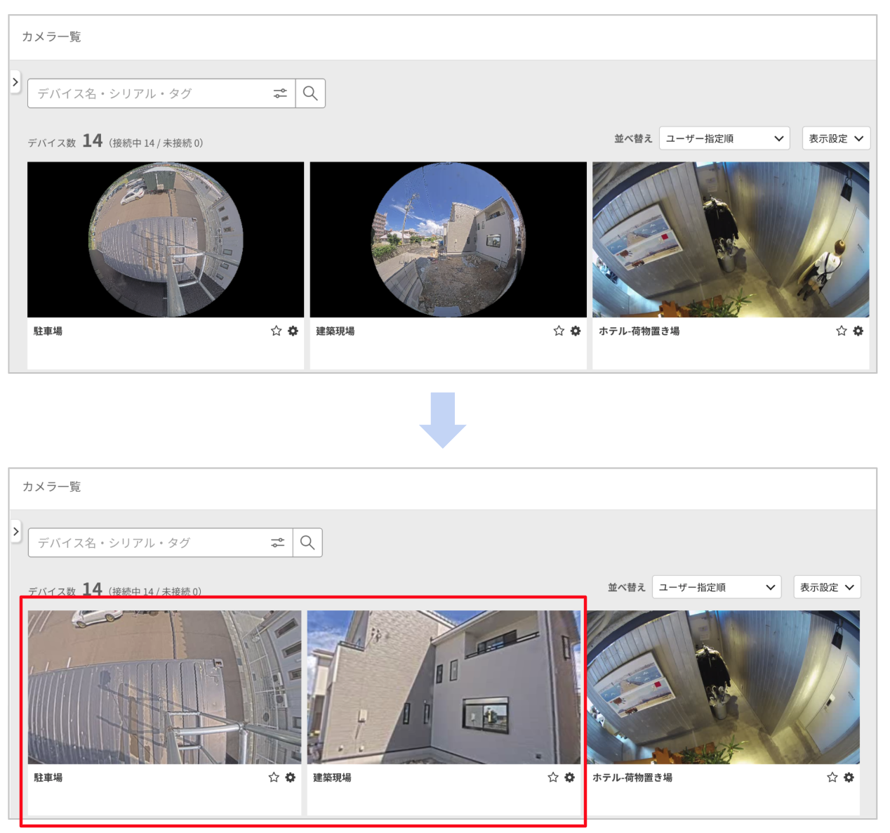The width and height of the screenshot is (890, 833).
Task: Star the upper ホテル-荷物置き場 camera
Action: 842,331
